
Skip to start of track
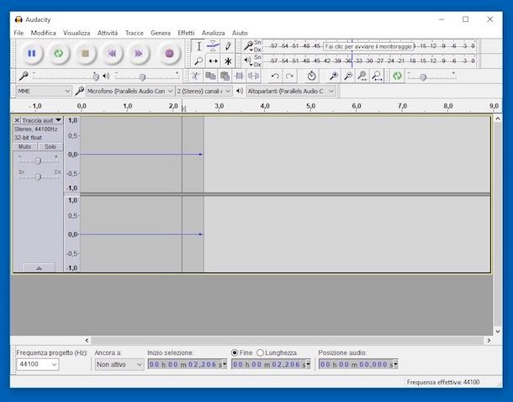112,53
